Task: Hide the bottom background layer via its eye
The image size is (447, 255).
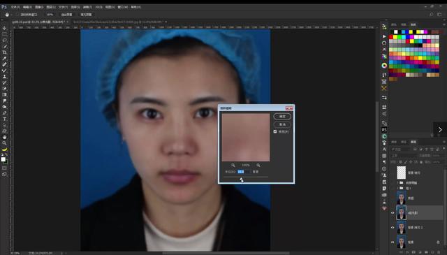Action: 393,242
